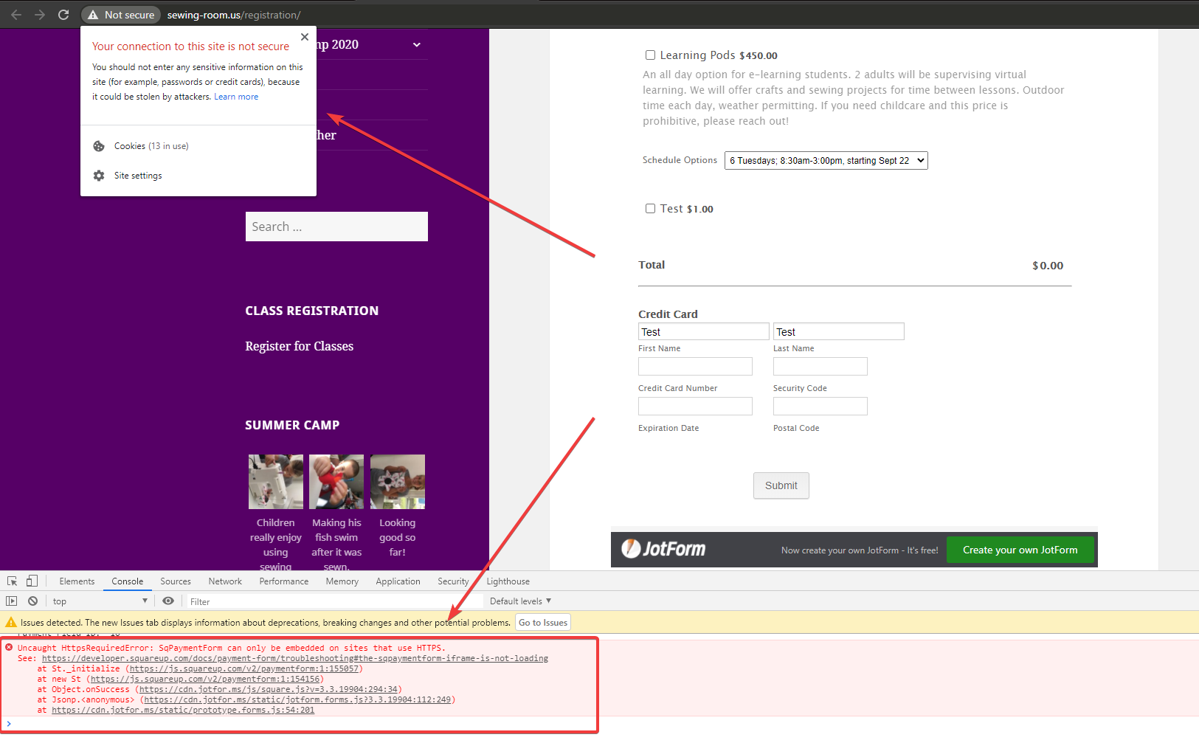The height and width of the screenshot is (743, 1199).
Task: Switch to the Network tab
Action: pos(225,581)
